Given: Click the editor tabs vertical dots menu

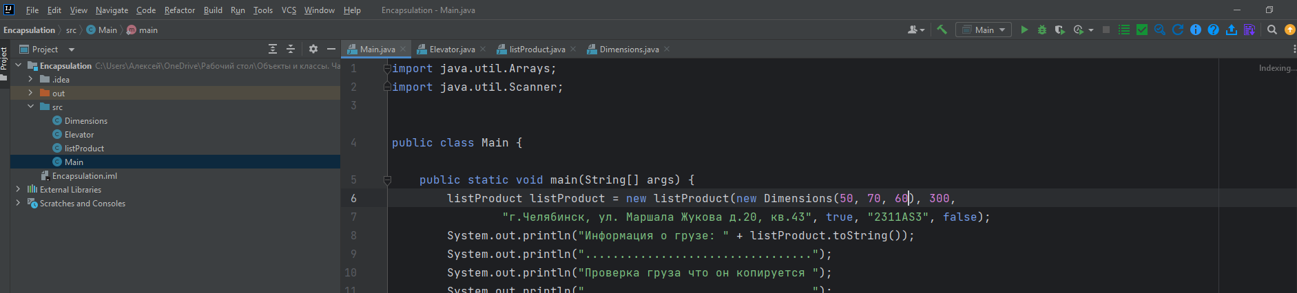Looking at the screenshot, I should point(1294,49).
